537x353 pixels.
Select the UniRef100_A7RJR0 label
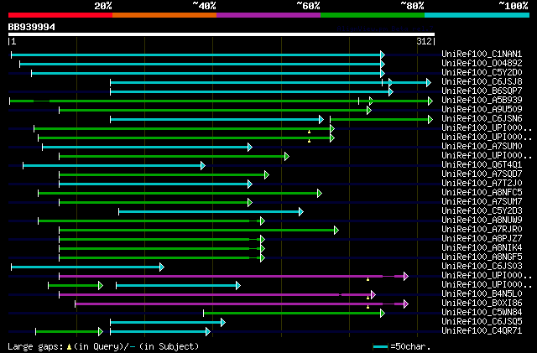pyautogui.click(x=482, y=230)
